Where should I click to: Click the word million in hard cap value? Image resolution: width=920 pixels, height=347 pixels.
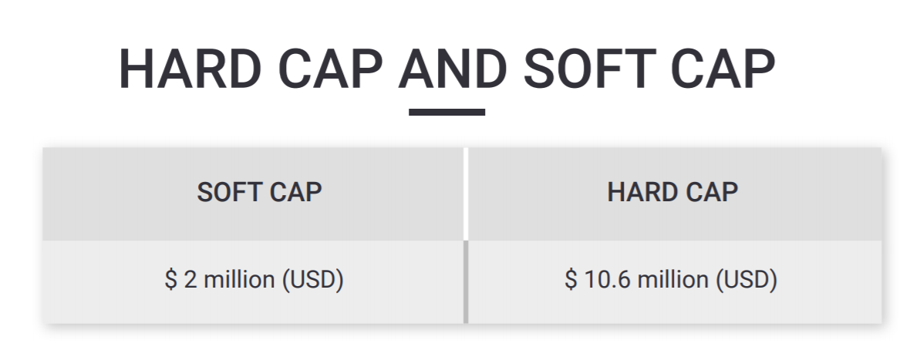click(x=673, y=279)
